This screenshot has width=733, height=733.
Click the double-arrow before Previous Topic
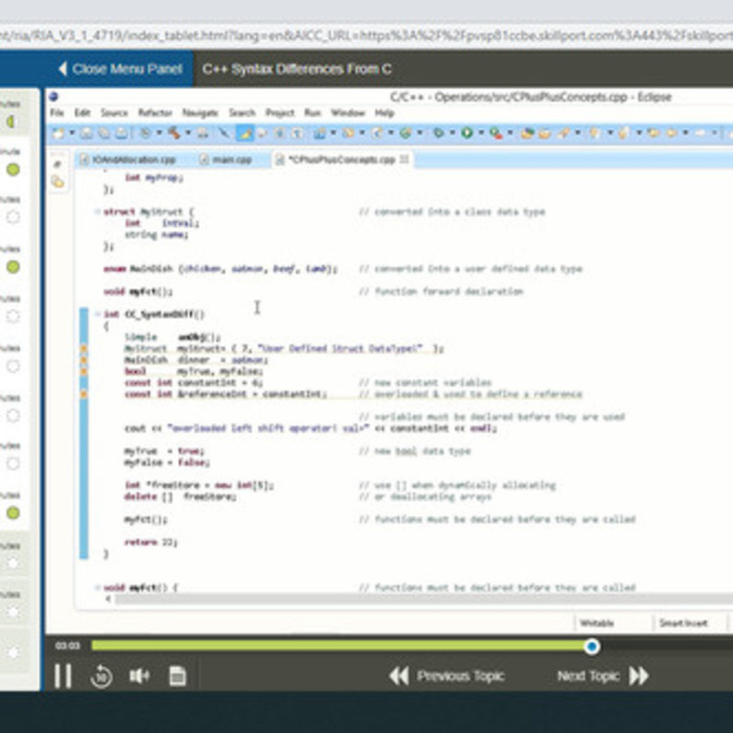(x=399, y=676)
